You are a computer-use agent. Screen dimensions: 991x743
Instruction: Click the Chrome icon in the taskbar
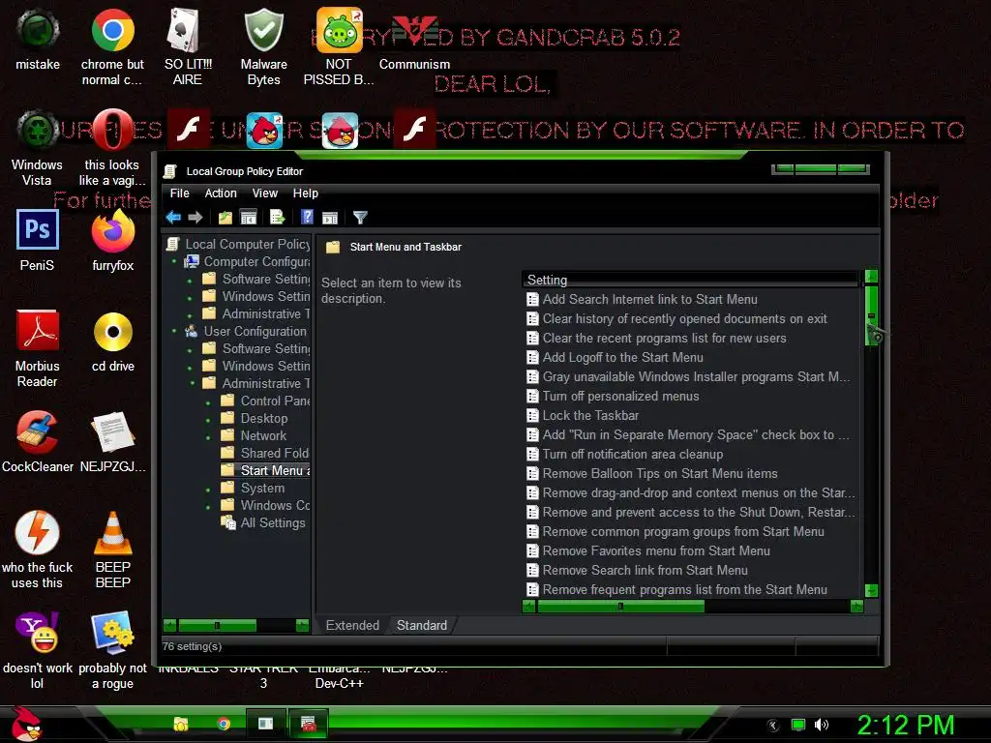(x=224, y=724)
